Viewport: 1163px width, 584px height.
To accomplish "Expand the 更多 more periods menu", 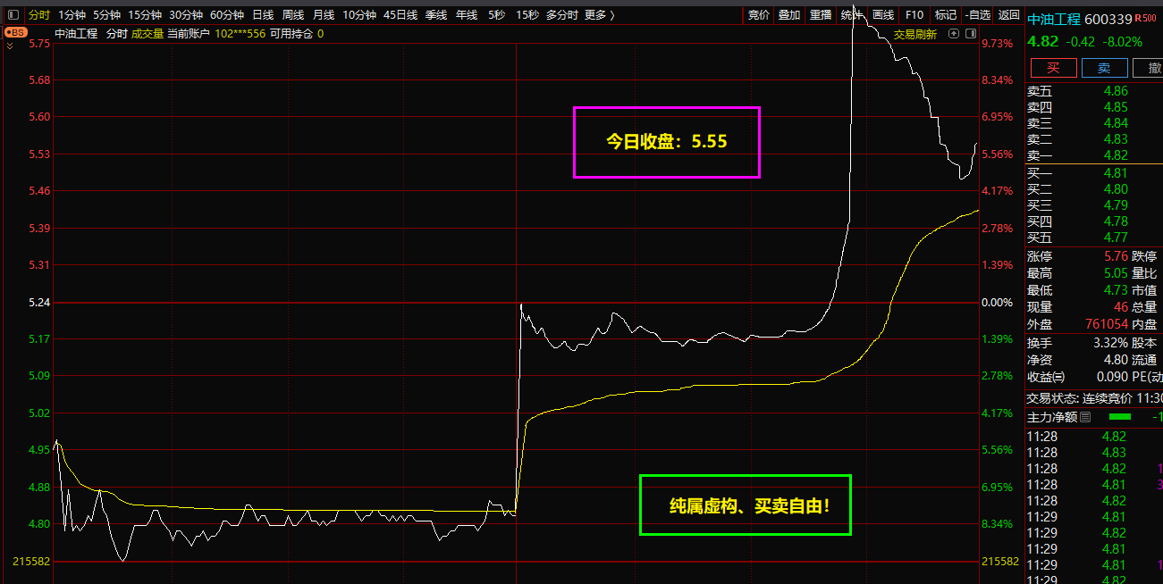I will coord(600,15).
